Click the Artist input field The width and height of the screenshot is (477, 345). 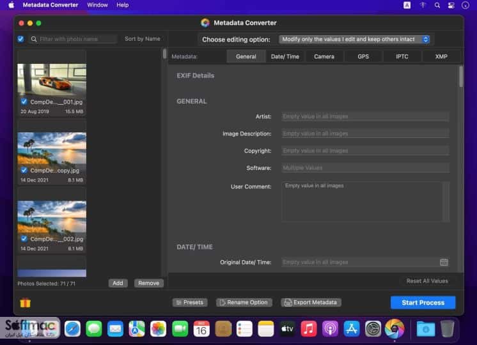click(x=365, y=116)
